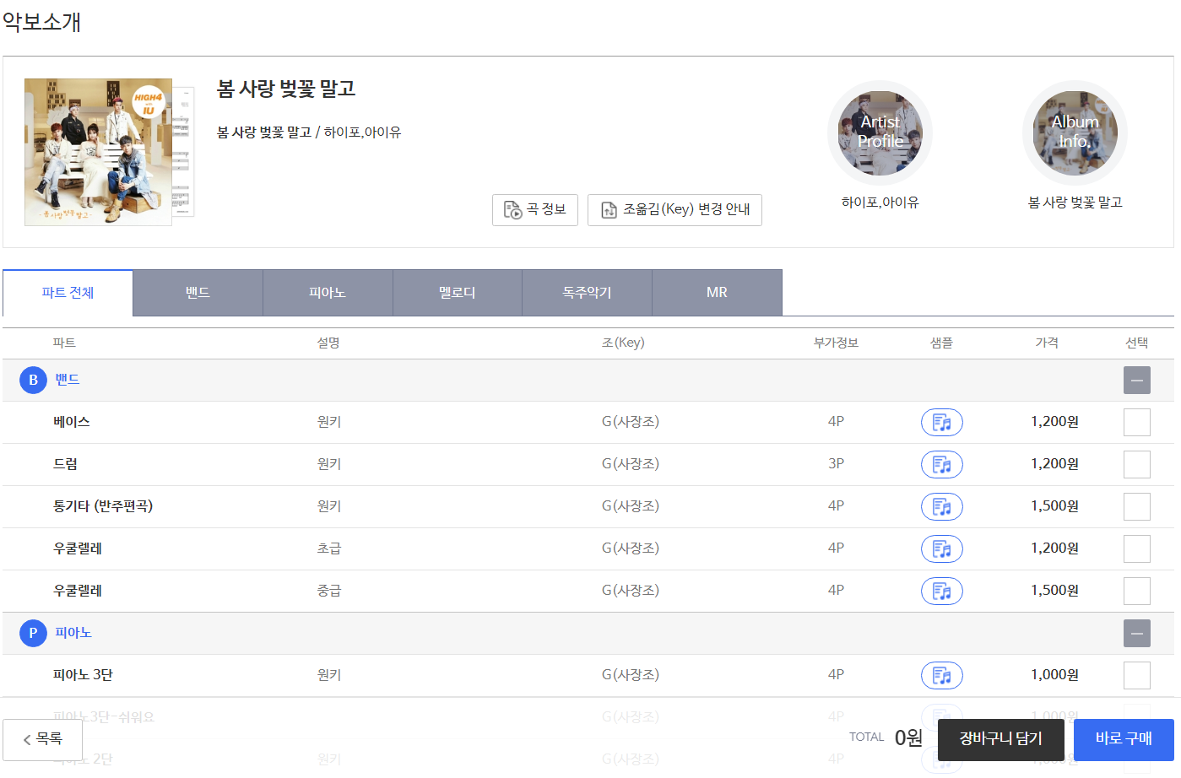The image size is (1181, 778).
Task: Open sample for 우쿨렐레 중급 row
Action: [941, 591]
